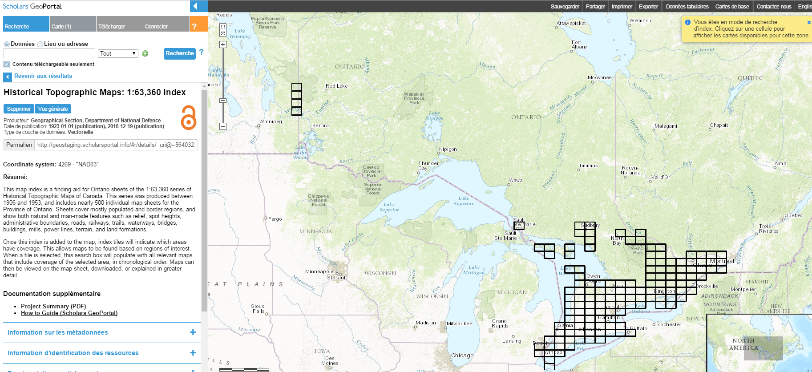Open the orange help question-mark tab
812x372 pixels.
[199, 24]
